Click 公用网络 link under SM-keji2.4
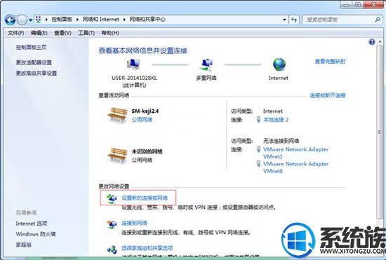 [142, 120]
